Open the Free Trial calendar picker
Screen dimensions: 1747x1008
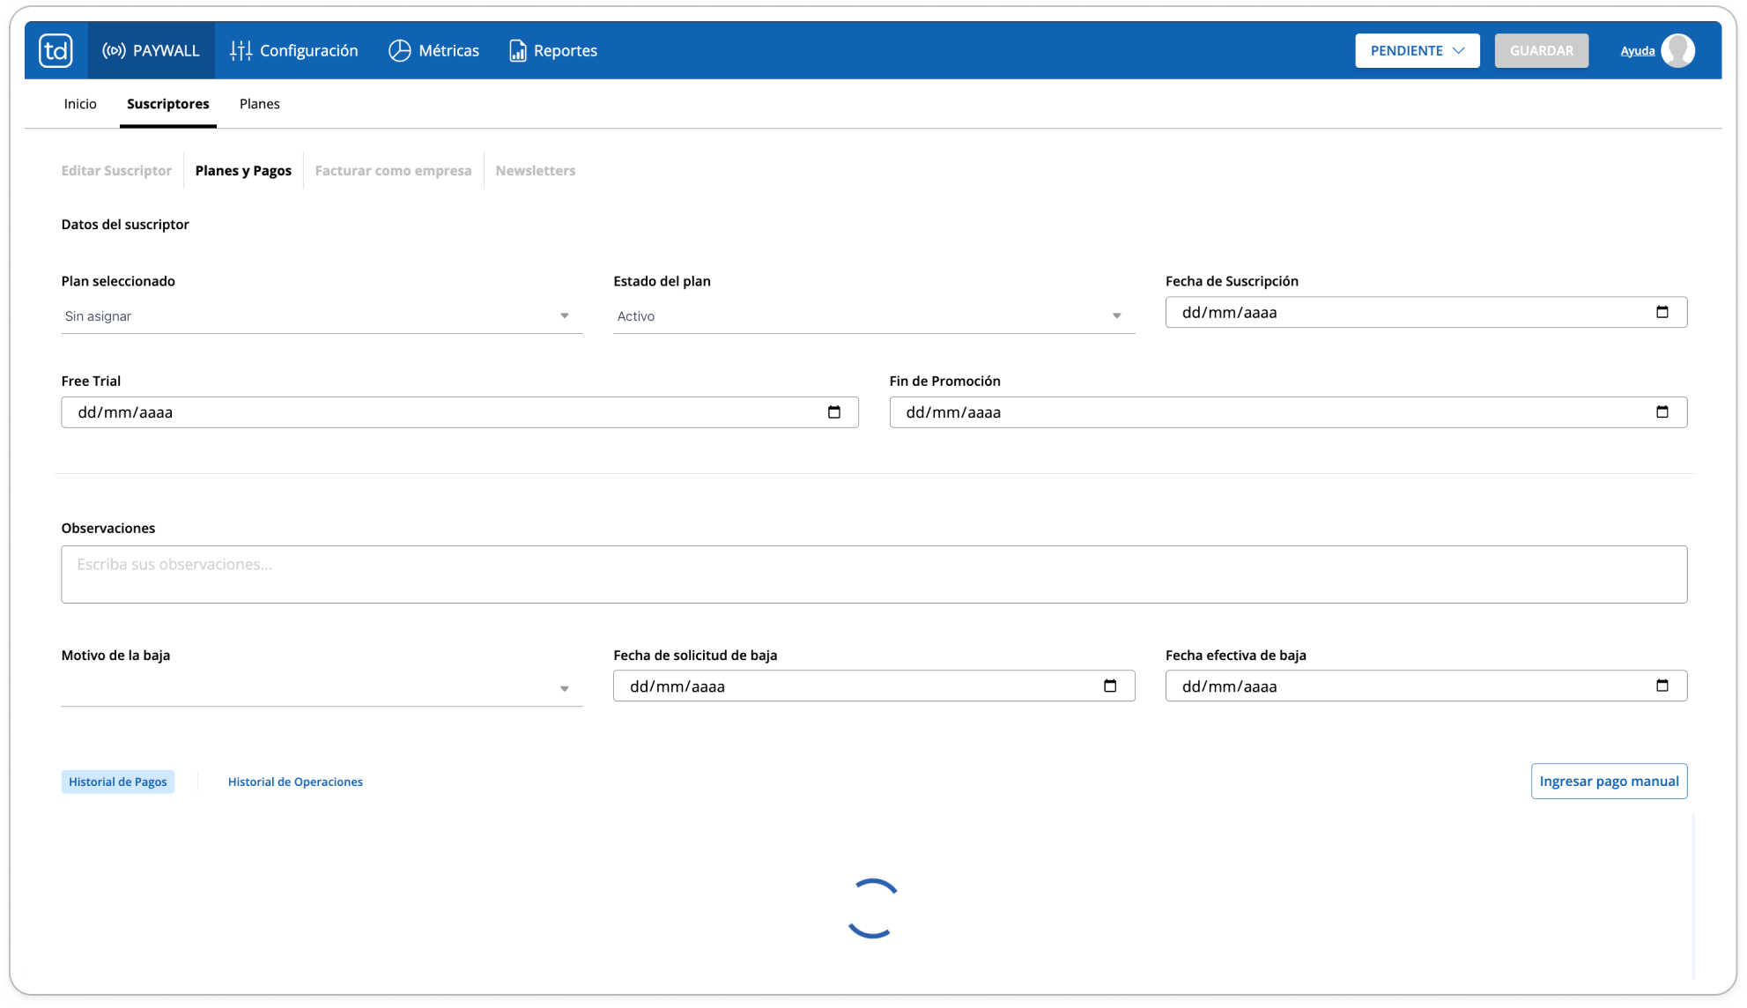point(834,412)
